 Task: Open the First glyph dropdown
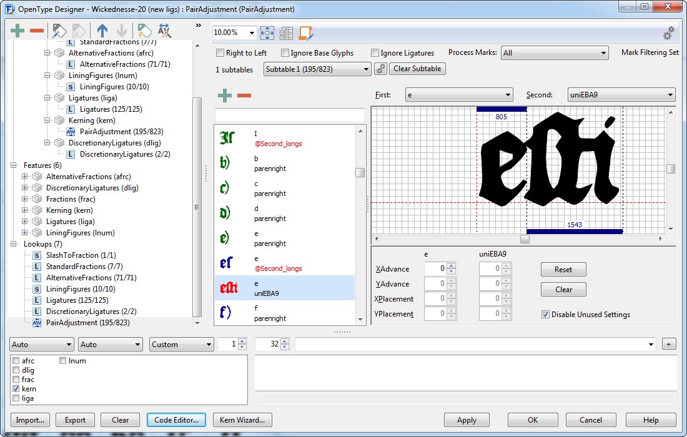pyautogui.click(x=459, y=95)
